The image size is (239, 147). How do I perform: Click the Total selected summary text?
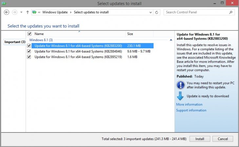pyautogui.click(x=144, y=139)
